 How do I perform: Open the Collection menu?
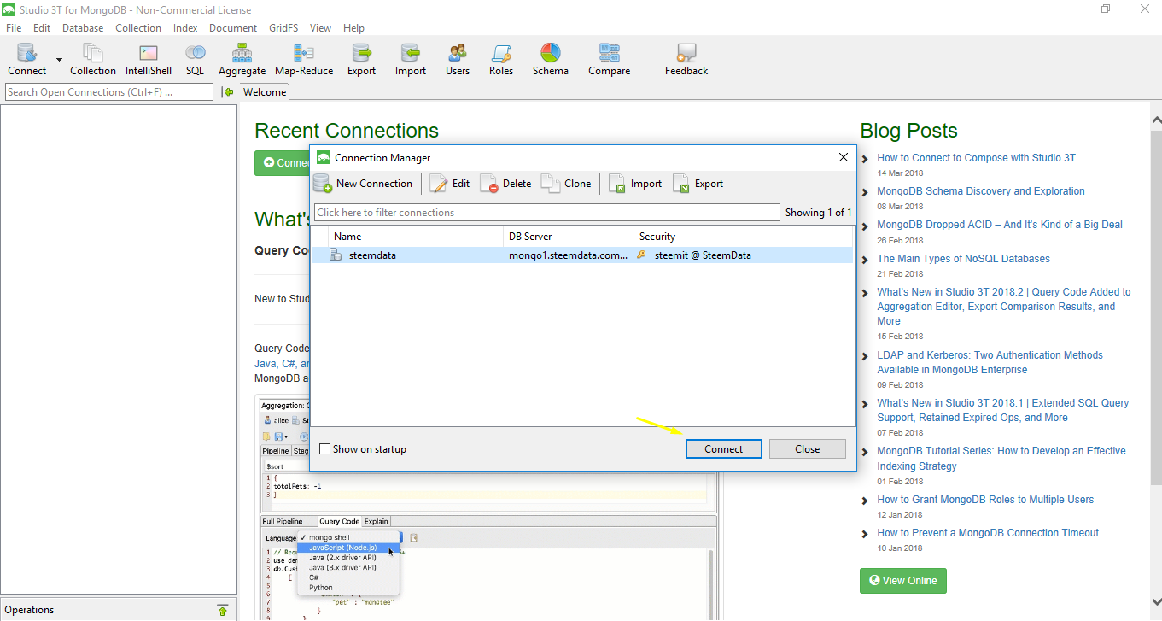pyautogui.click(x=138, y=28)
